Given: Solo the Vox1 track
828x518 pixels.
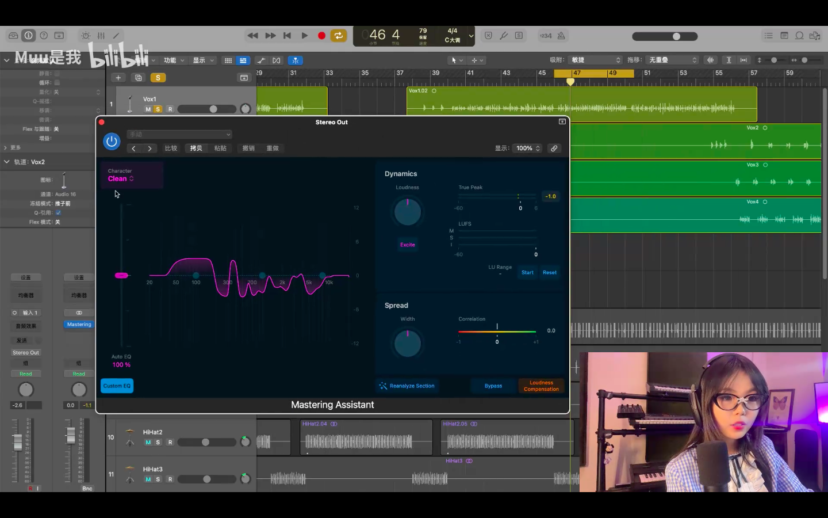Looking at the screenshot, I should tap(158, 109).
